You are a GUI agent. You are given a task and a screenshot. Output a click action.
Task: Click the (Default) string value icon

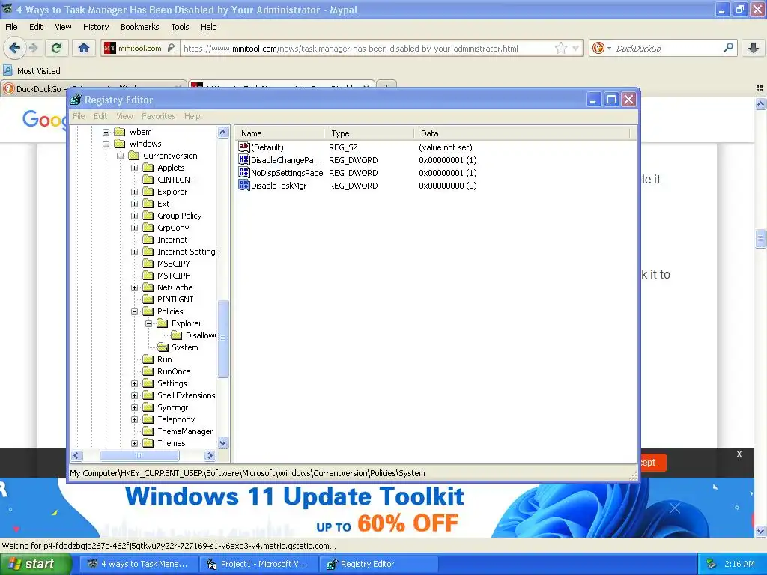click(x=243, y=147)
